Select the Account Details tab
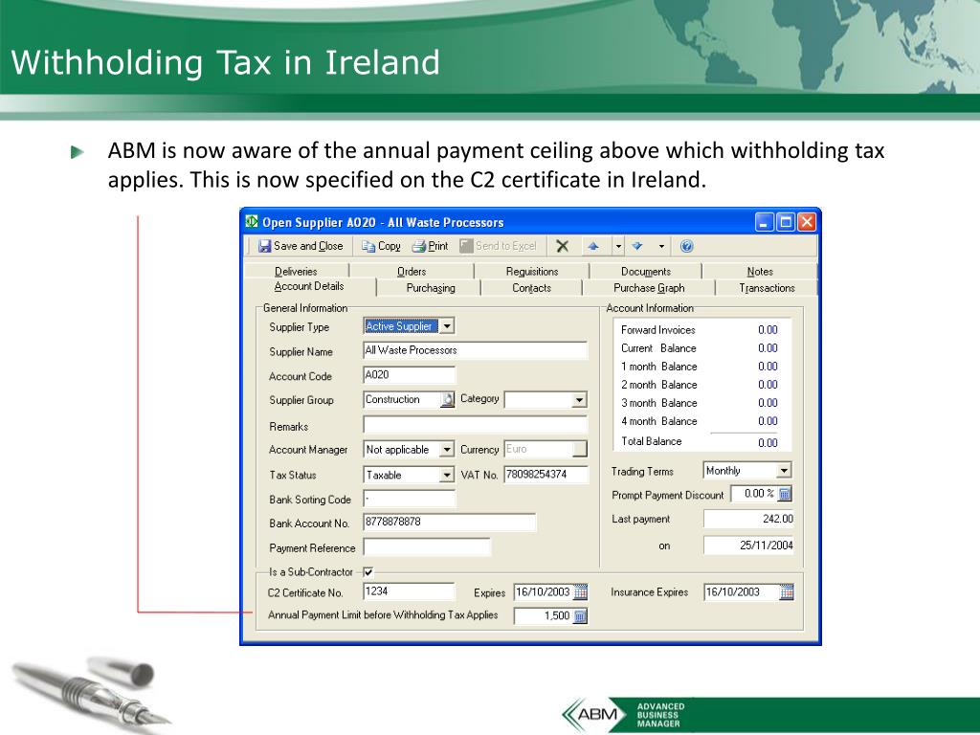This screenshot has height=735, width=980. [x=309, y=286]
